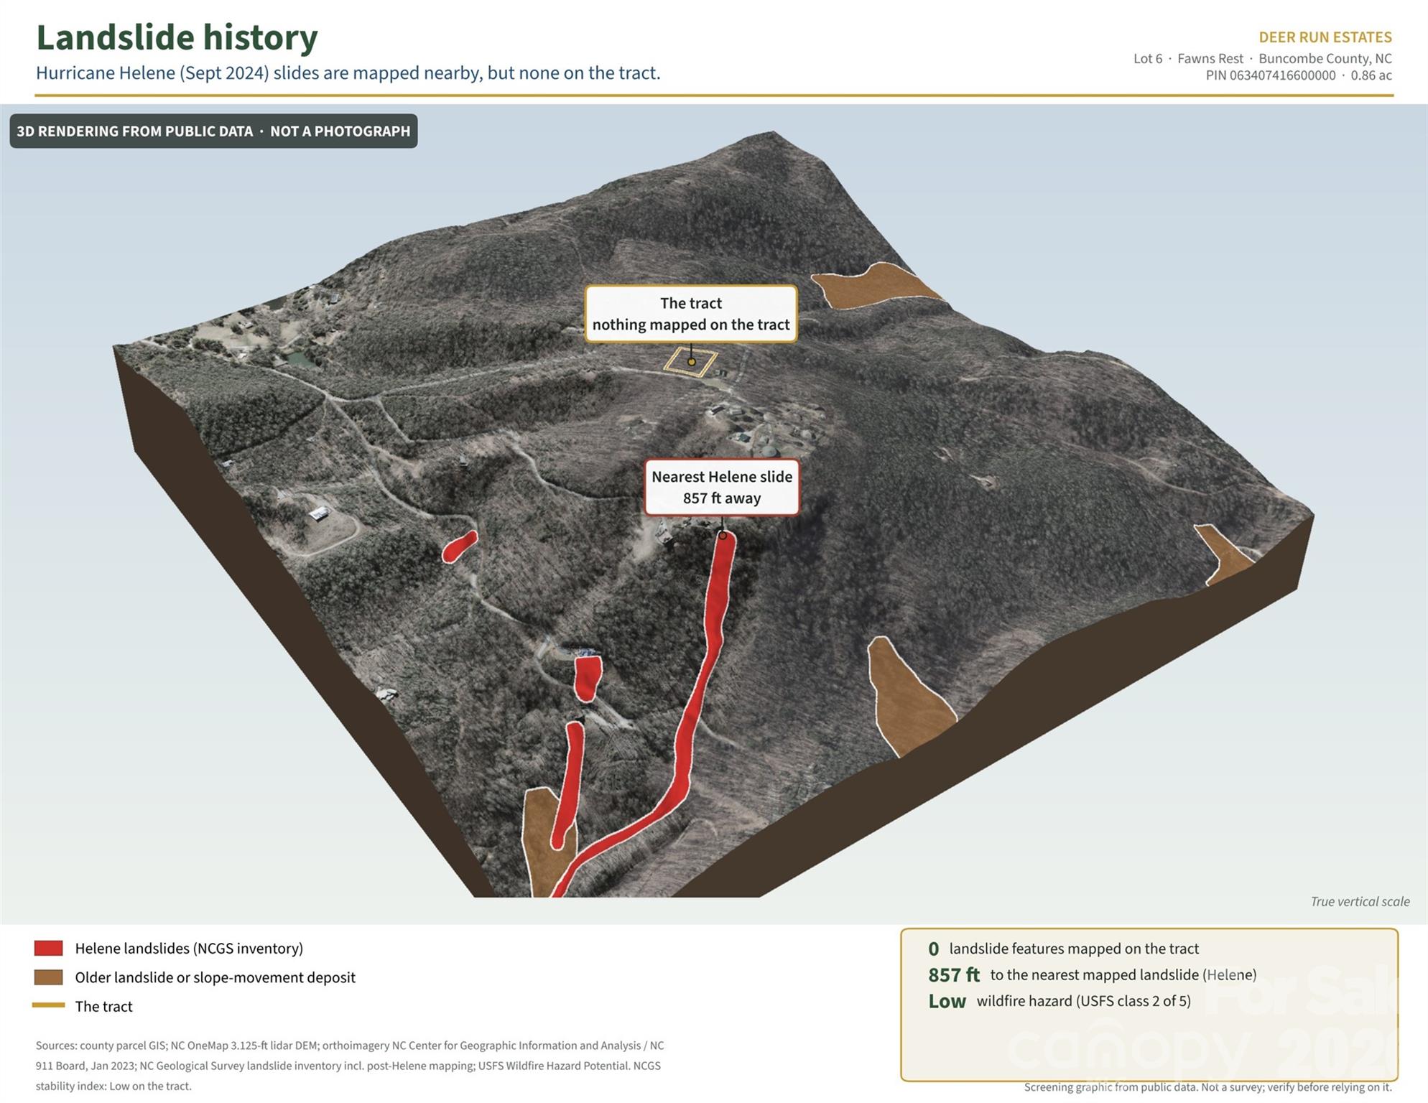The width and height of the screenshot is (1428, 1103).
Task: Click the 'DEER RUN ESTATES' heading
Action: coord(1325,37)
